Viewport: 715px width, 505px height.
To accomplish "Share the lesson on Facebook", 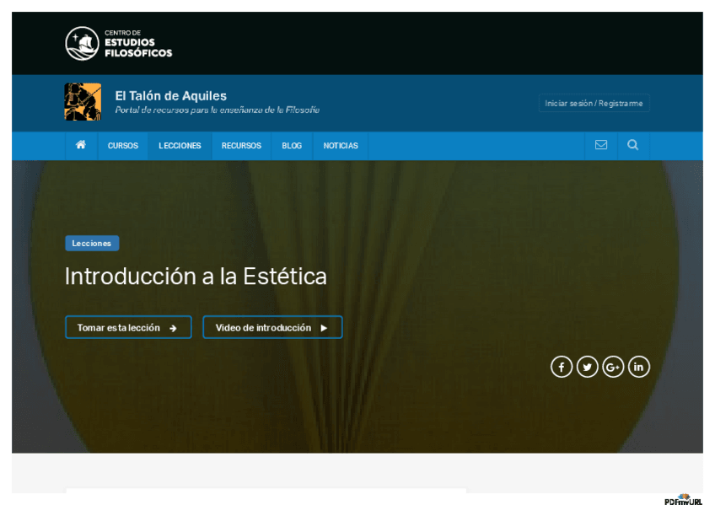I will pos(562,367).
